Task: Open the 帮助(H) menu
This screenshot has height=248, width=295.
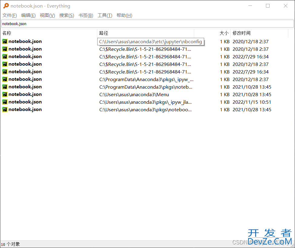Action: (124, 15)
